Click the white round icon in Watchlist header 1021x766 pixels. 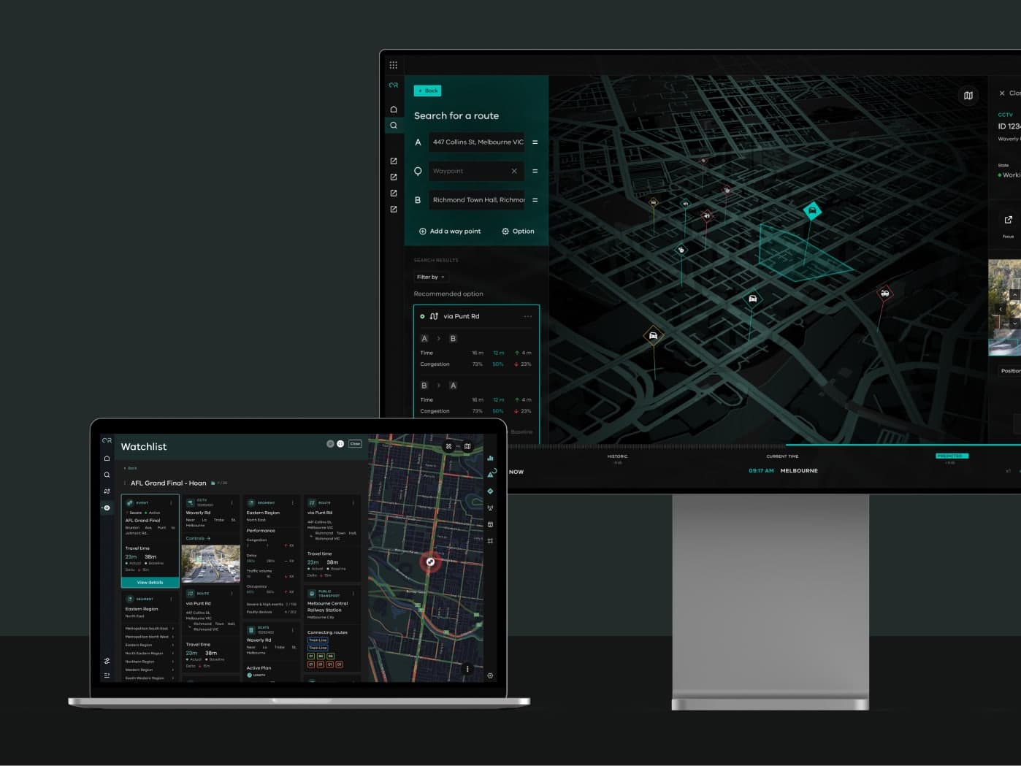coord(340,444)
